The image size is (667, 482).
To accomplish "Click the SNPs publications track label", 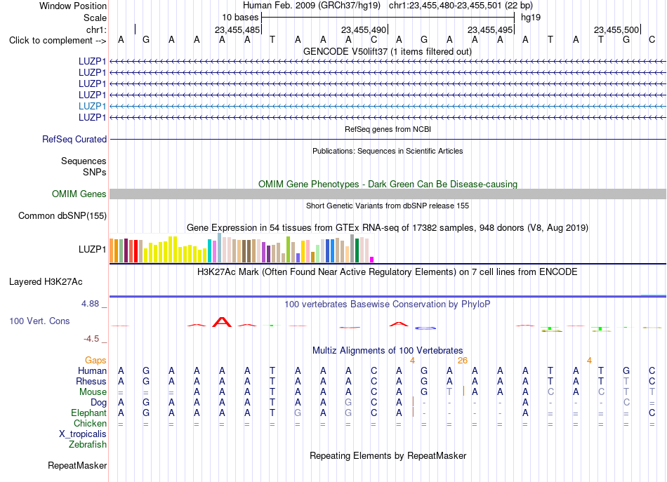I will tap(95, 172).
